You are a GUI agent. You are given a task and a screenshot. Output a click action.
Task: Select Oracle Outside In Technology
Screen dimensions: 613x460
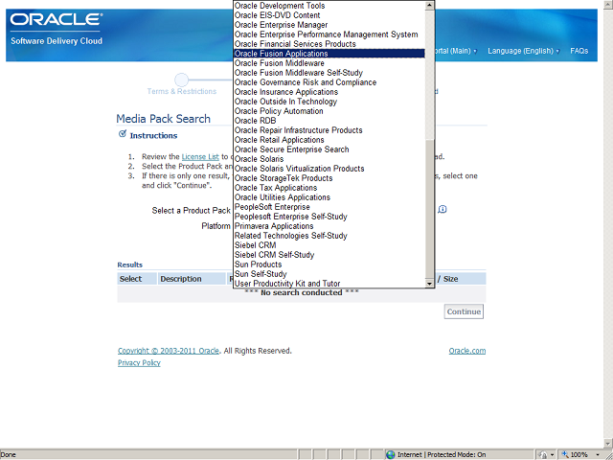click(x=329, y=102)
